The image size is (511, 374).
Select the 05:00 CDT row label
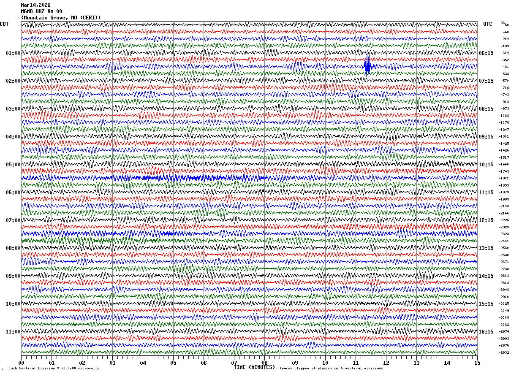pyautogui.click(x=13, y=165)
